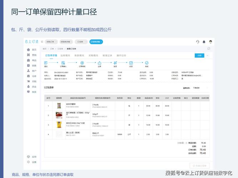Viewport: 238px width, 178px height.
Task: Click spec 2.5kg/包 in row 1
Action: 96,105
